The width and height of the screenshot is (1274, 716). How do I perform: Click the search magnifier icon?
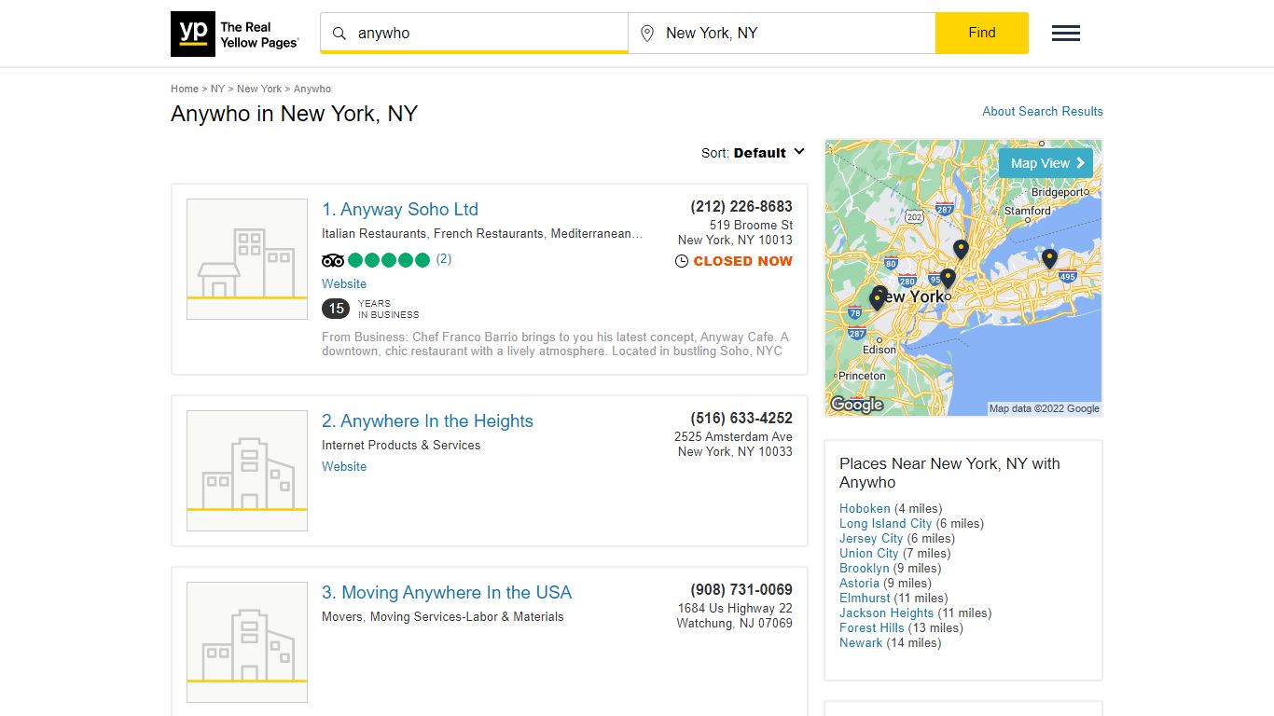339,34
